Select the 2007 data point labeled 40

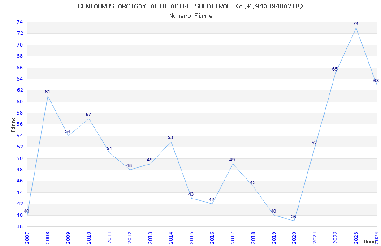pos(26,211)
